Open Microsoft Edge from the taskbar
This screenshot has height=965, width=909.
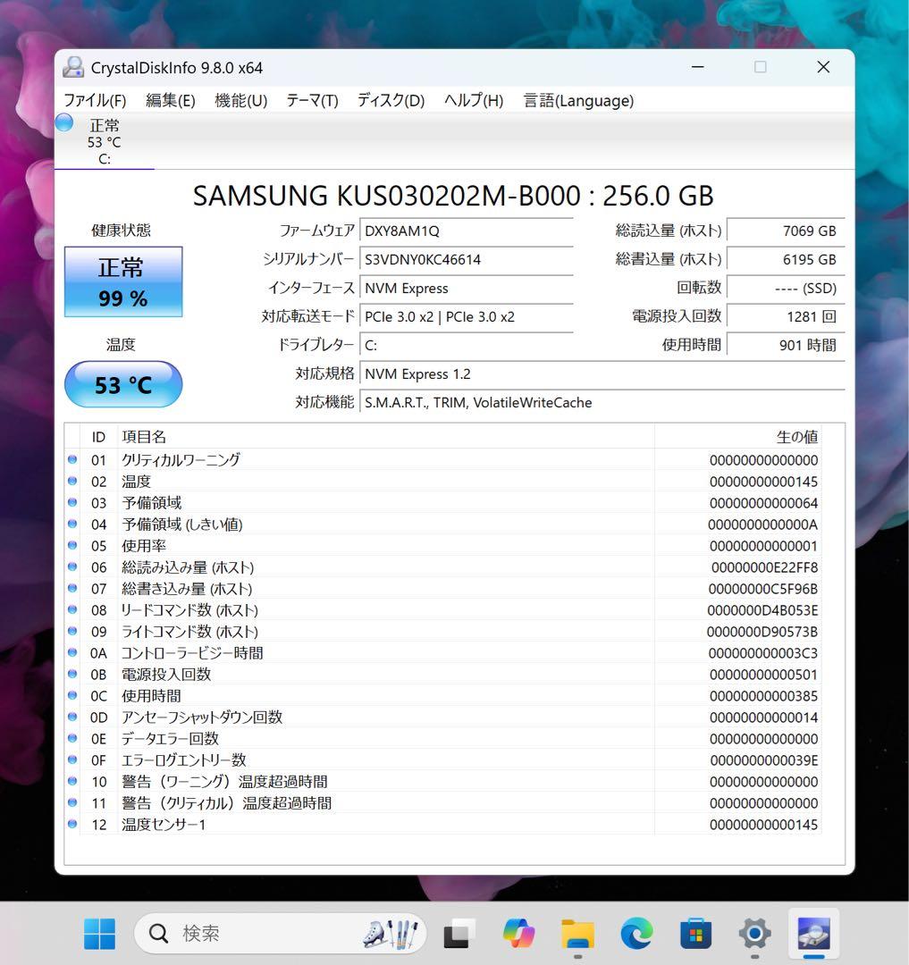point(636,934)
